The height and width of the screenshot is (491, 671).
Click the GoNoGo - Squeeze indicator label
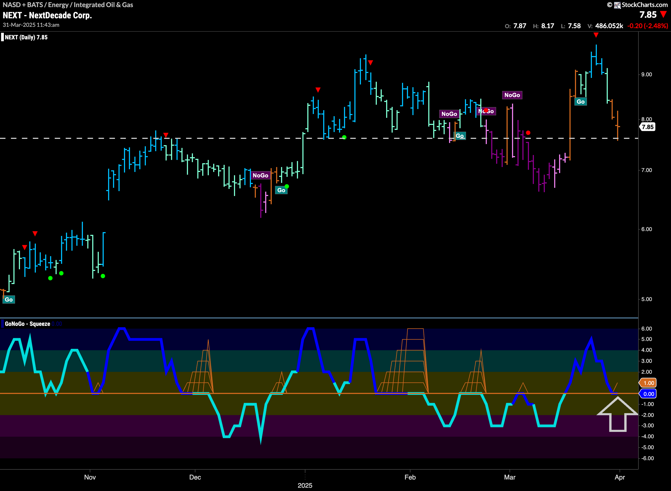[x=27, y=324]
